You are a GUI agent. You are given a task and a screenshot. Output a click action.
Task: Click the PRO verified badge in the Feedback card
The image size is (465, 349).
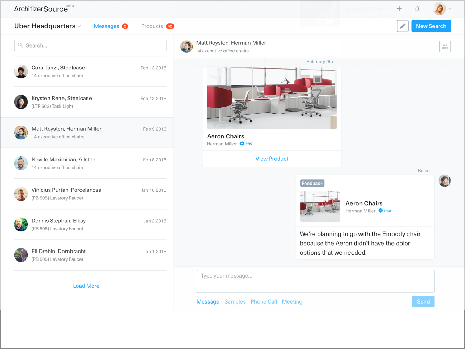(x=385, y=211)
